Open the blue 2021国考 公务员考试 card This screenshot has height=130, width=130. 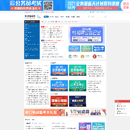(x=59, y=70)
